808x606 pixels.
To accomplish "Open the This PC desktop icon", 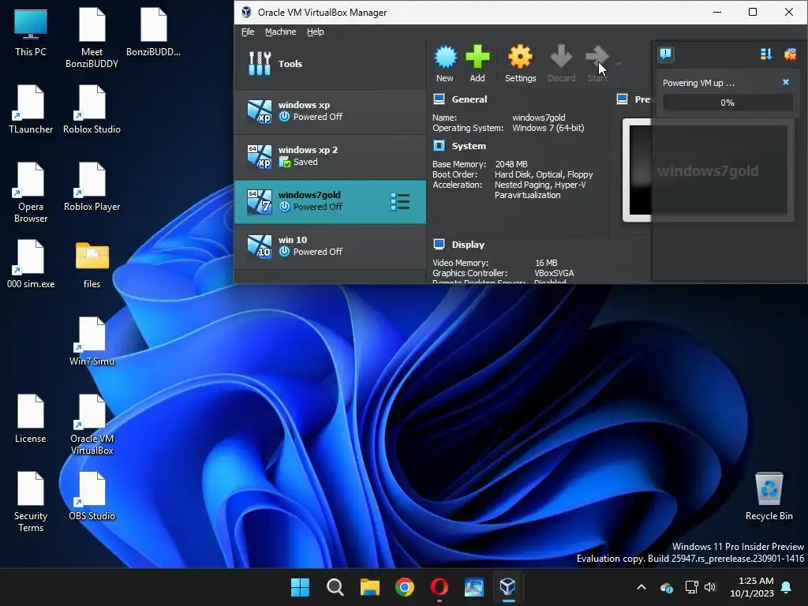I will tap(31, 32).
